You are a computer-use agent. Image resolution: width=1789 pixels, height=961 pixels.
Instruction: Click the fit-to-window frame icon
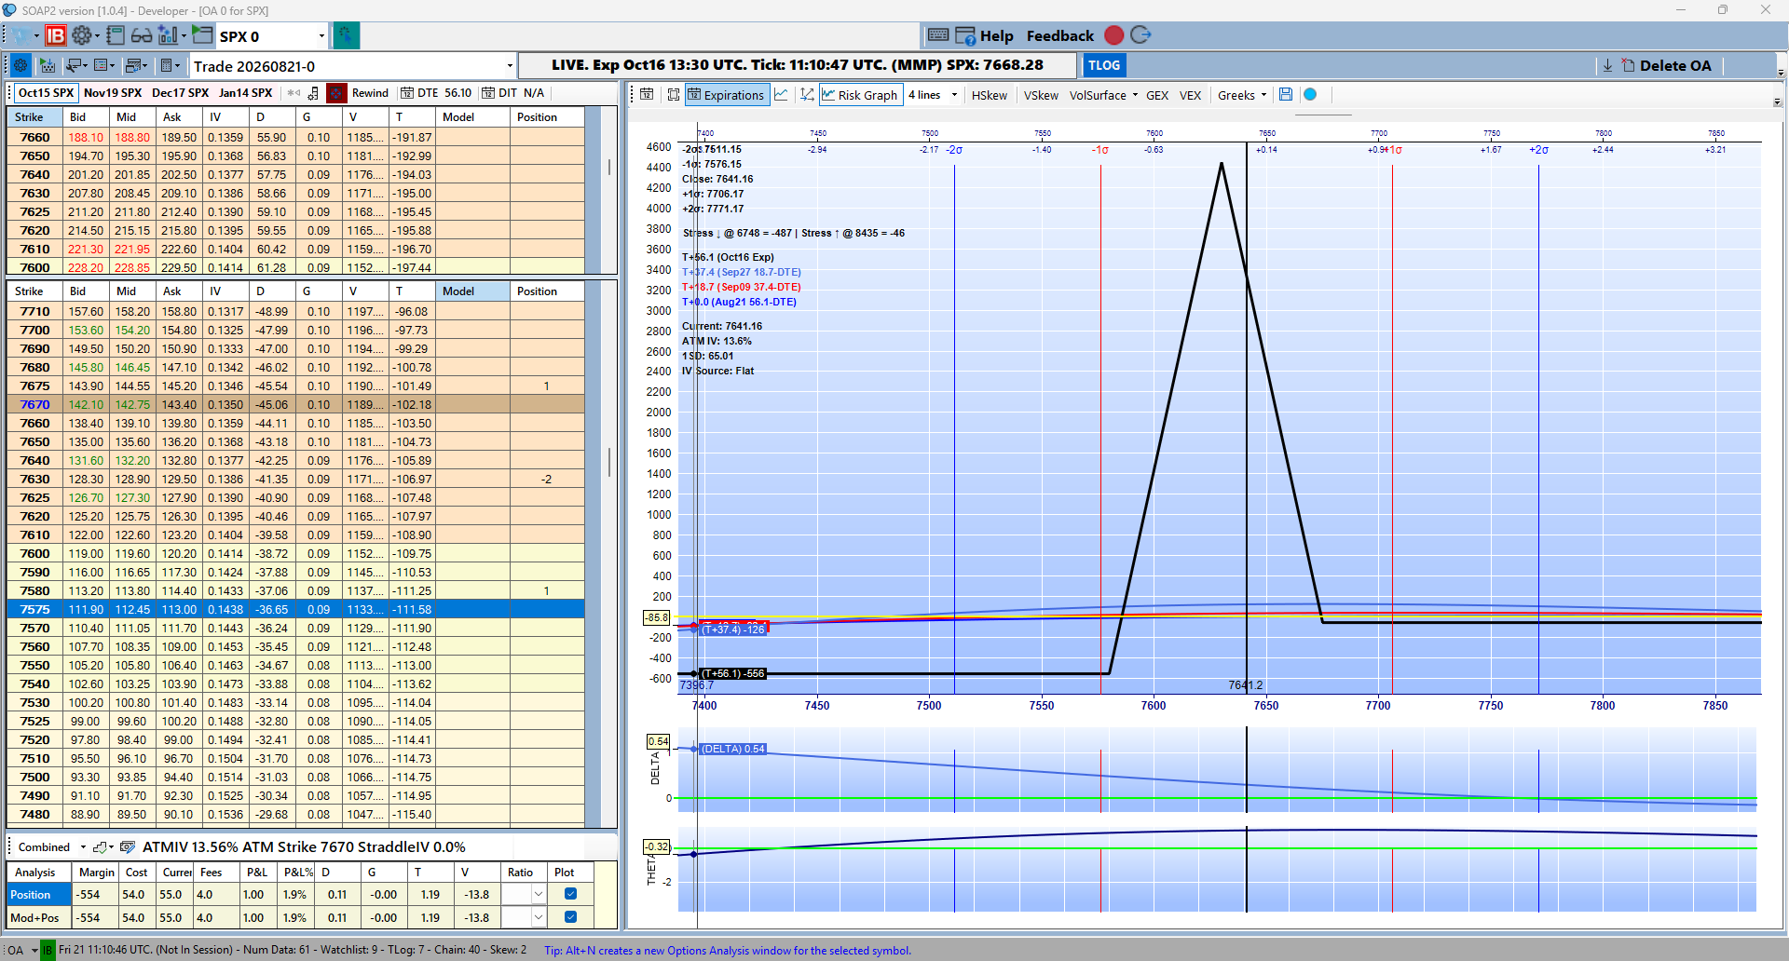(673, 94)
